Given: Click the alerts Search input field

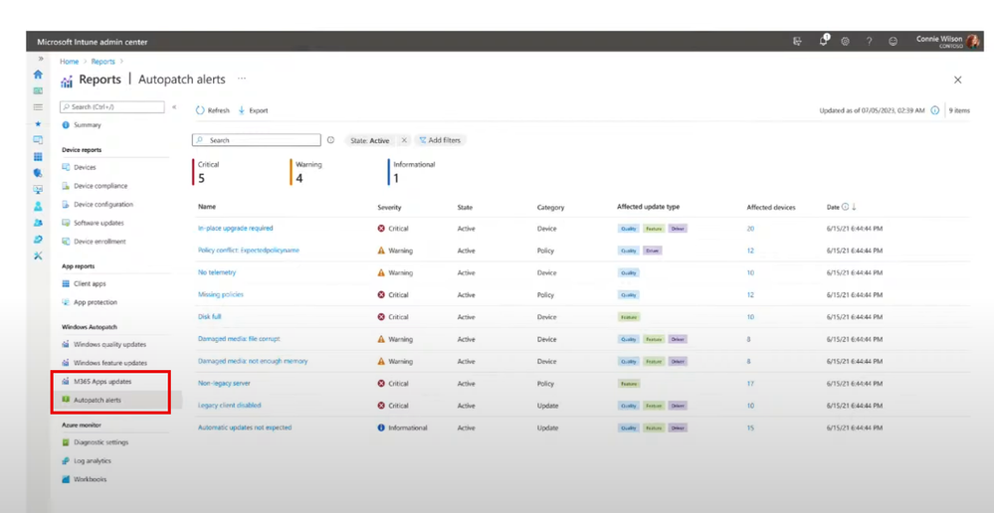Looking at the screenshot, I should 257,140.
